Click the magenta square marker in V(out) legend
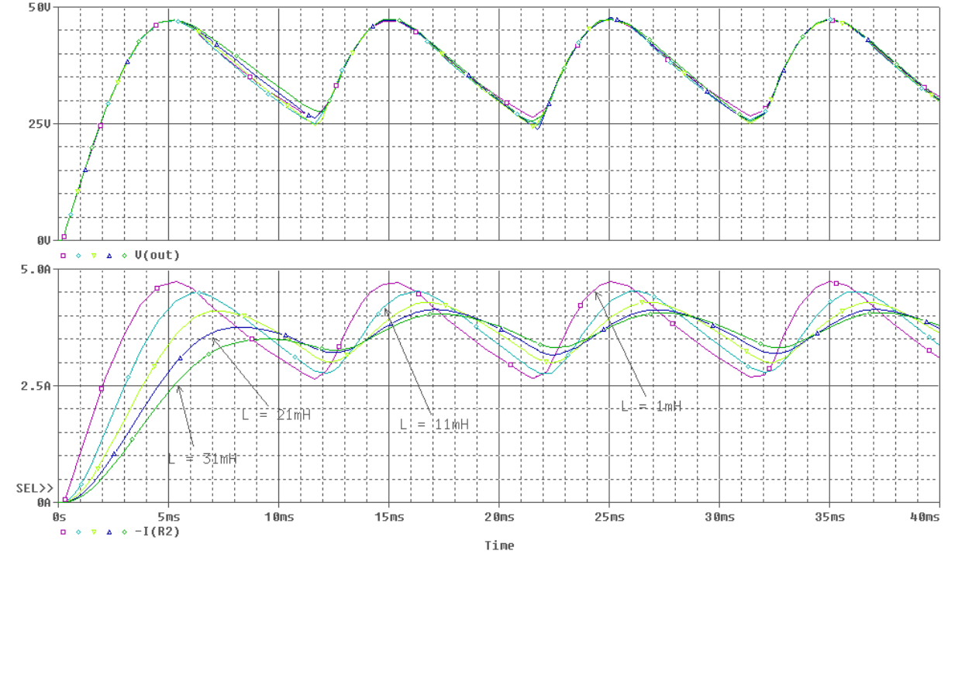This screenshot has width=979, height=692. tap(63, 255)
